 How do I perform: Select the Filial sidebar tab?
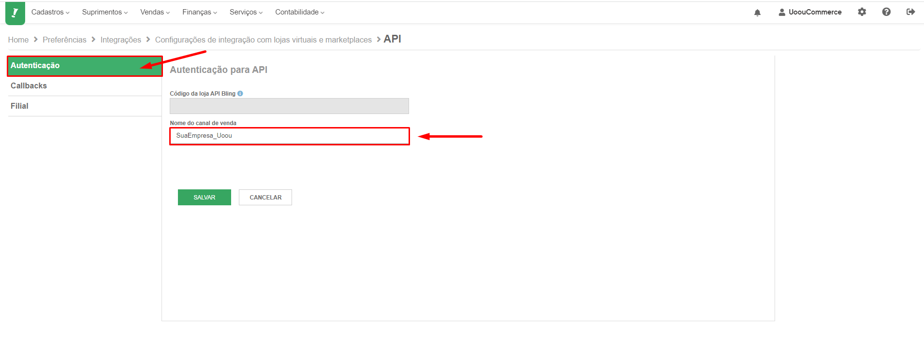[x=85, y=106]
